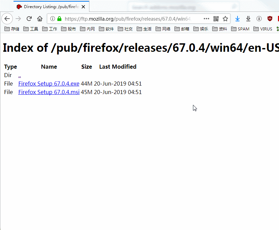Viewport: 279px width, 230px height.
Task: Download Firefox Setup 67.0.4.exe
Action: pos(49,84)
